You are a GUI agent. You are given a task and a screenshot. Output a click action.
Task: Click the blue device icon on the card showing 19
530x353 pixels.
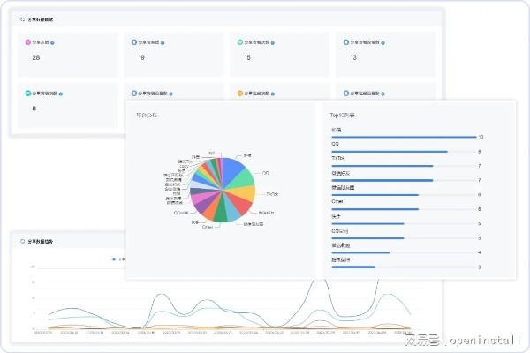point(132,41)
